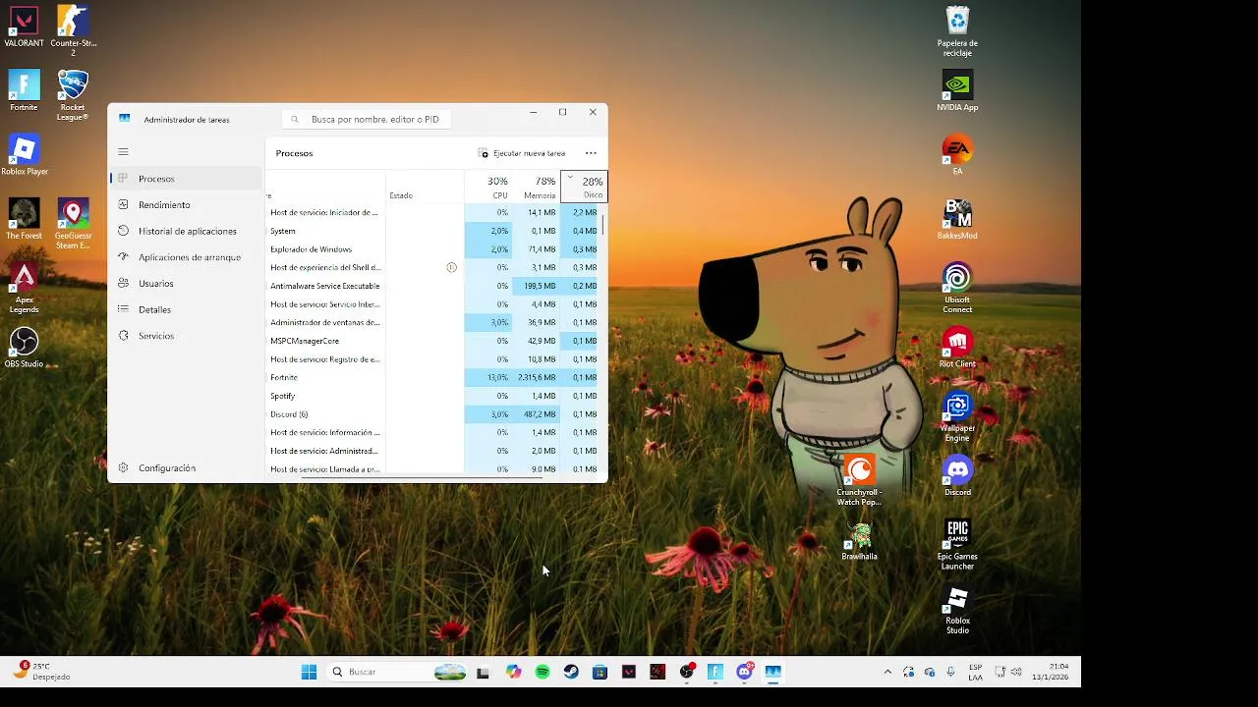The image size is (1258, 707).
Task: Select Wallpaper Engine desktop icon
Action: pyautogui.click(x=957, y=416)
